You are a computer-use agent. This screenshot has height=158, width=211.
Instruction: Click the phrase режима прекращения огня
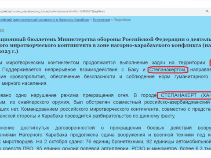tap(95, 95)
